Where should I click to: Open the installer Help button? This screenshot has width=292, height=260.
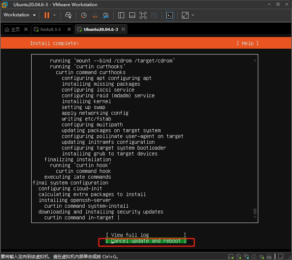pos(247,43)
